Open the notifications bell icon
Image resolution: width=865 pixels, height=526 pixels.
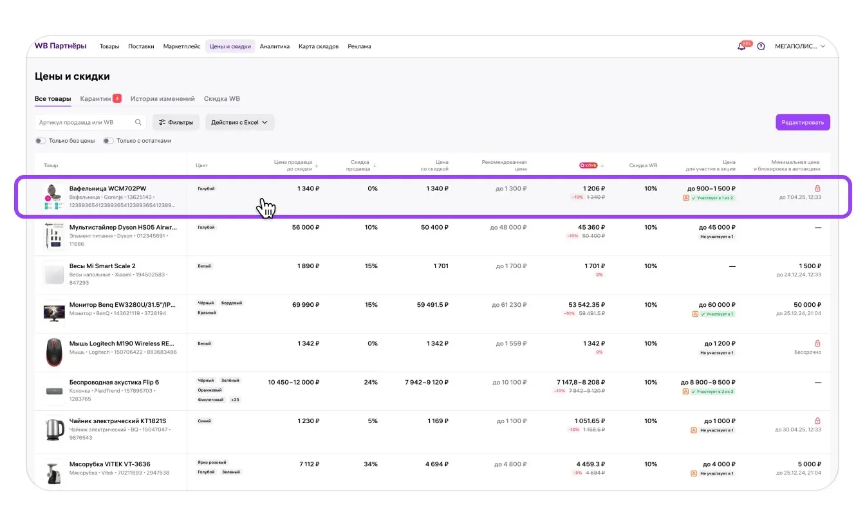[x=741, y=46]
